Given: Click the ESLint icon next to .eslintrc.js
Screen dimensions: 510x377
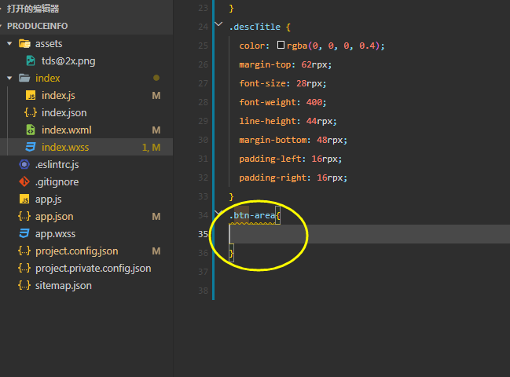Looking at the screenshot, I should pos(24,164).
